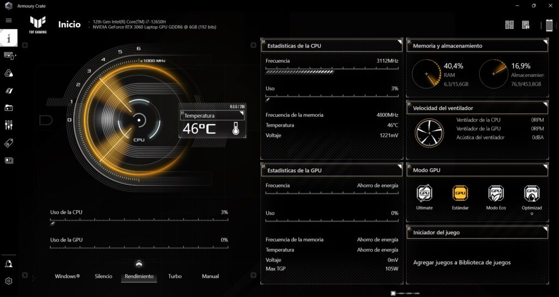Open Featured deals tag icon
559x297 pixels.
click(x=9, y=143)
